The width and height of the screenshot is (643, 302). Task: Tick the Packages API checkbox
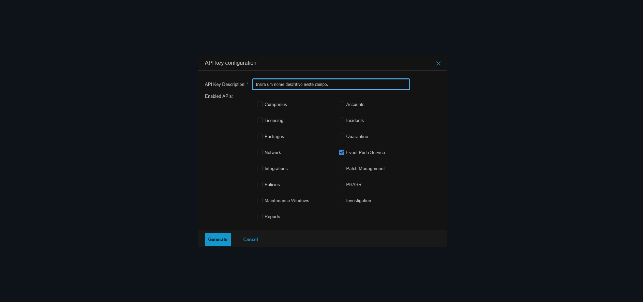[x=260, y=136]
